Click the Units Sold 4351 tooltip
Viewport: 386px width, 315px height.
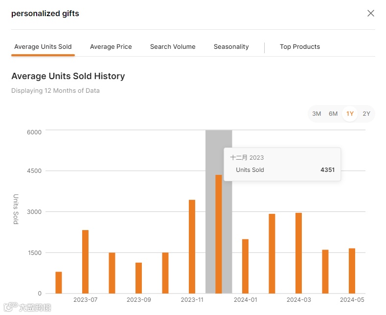(282, 164)
